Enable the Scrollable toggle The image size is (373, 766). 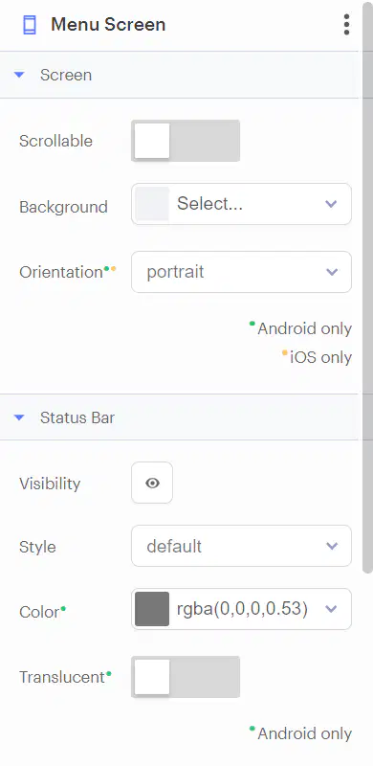tap(186, 141)
